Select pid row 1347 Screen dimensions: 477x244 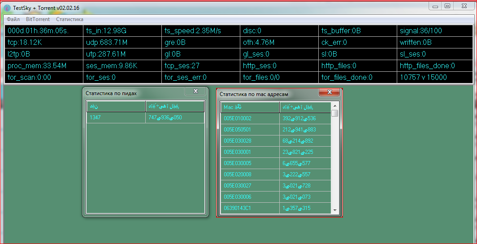click(x=116, y=118)
